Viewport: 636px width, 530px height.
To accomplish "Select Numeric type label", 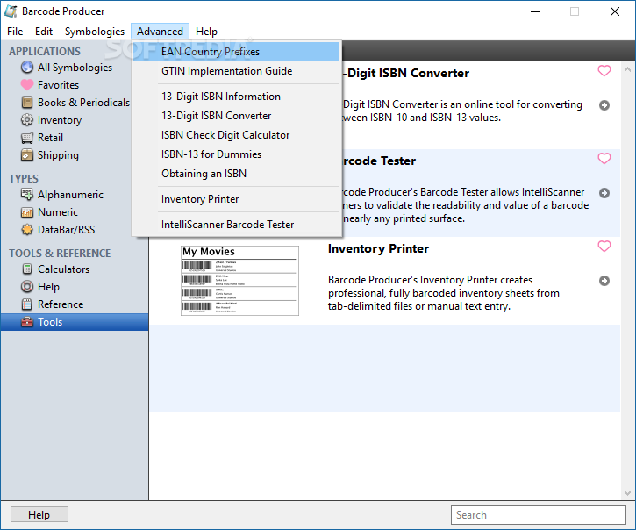I will [58, 212].
